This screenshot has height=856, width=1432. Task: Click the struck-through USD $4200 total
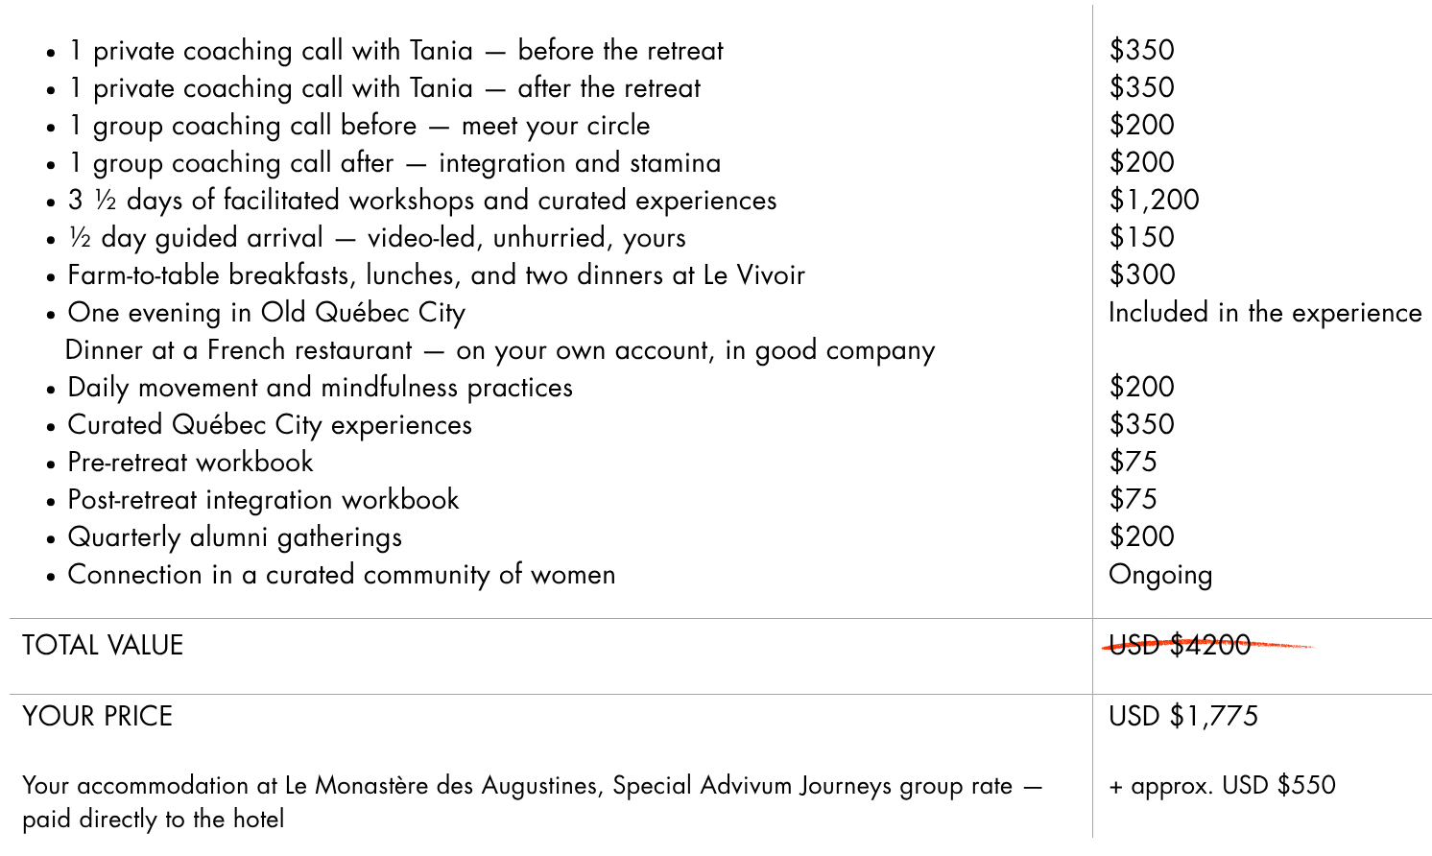click(x=1181, y=645)
